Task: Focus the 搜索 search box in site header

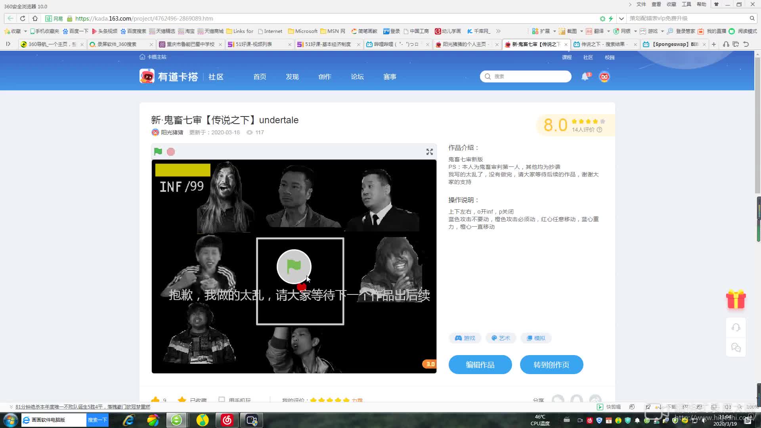Action: pyautogui.click(x=526, y=76)
